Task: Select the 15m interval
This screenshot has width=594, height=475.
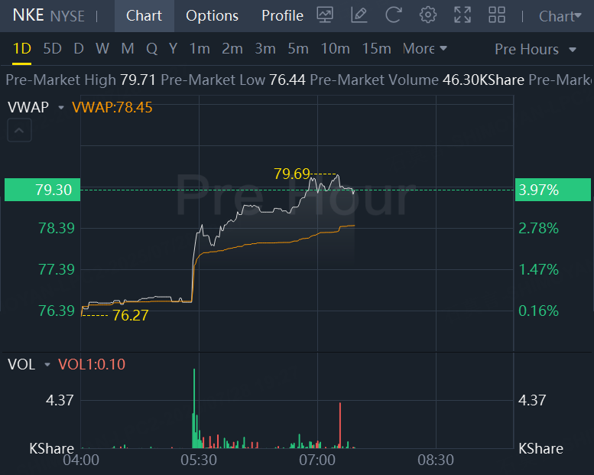Action: click(376, 48)
